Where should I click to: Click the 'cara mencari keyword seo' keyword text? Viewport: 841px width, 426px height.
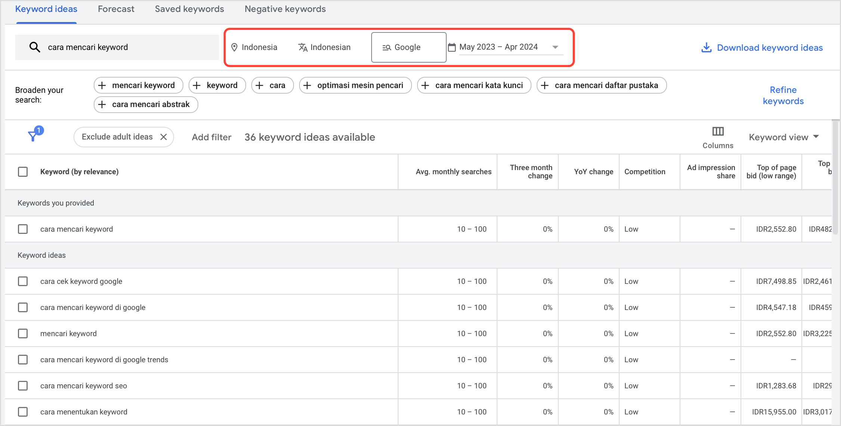(x=84, y=386)
